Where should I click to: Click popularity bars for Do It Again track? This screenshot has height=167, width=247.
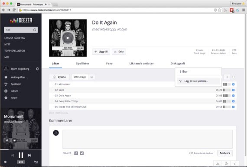227,96
